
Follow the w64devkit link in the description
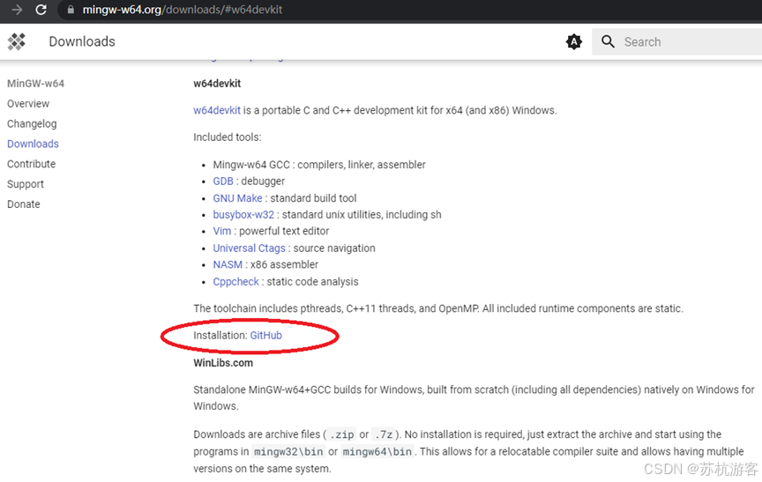pyautogui.click(x=217, y=110)
